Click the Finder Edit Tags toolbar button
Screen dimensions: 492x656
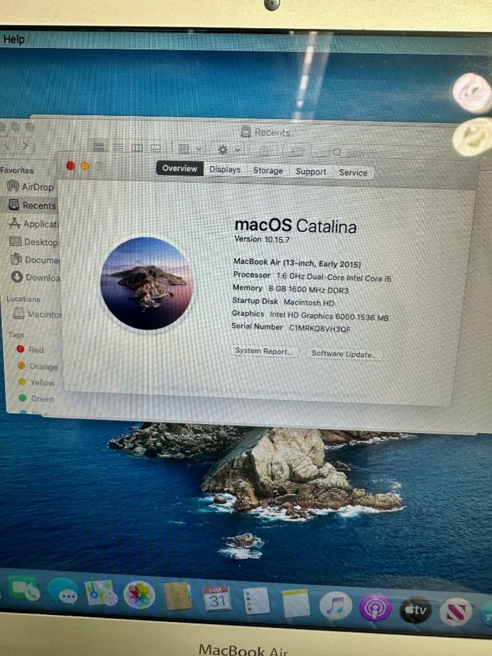(x=297, y=151)
